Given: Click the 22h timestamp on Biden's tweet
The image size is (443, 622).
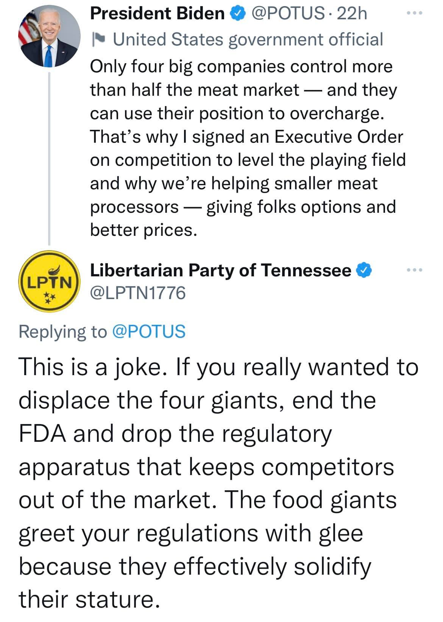Looking at the screenshot, I should [x=352, y=14].
